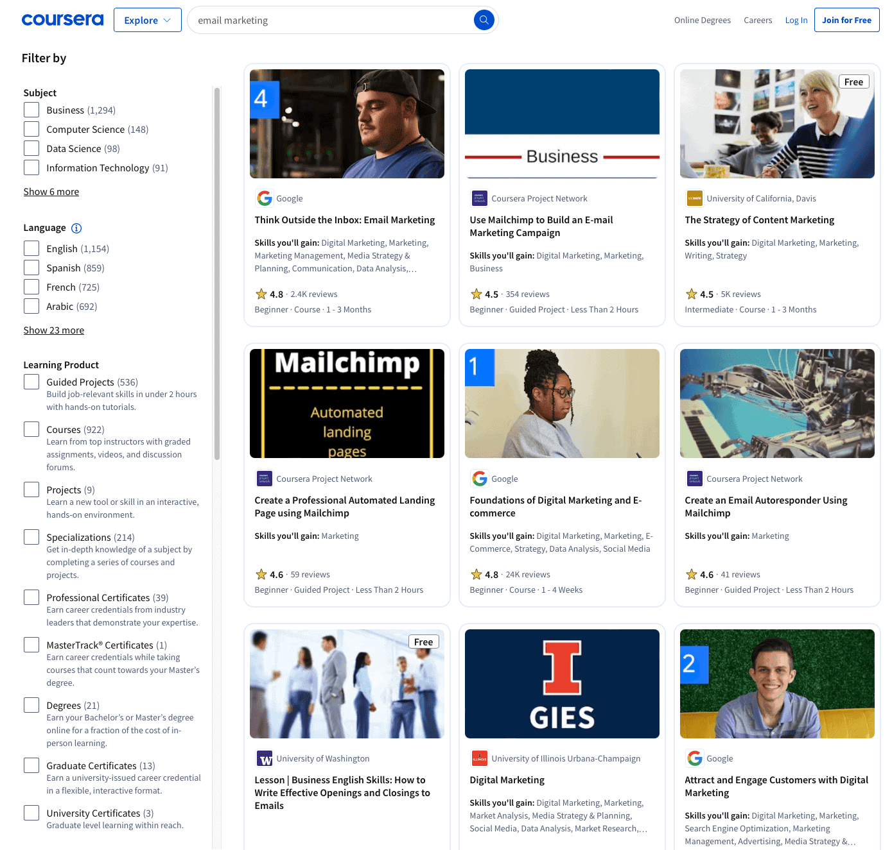892x850 pixels.
Task: Click the Coursera logo
Action: point(62,20)
